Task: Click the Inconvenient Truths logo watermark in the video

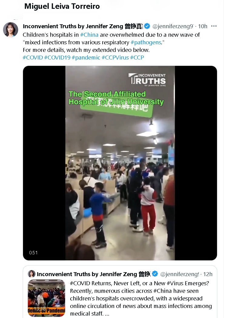Action: (147, 80)
